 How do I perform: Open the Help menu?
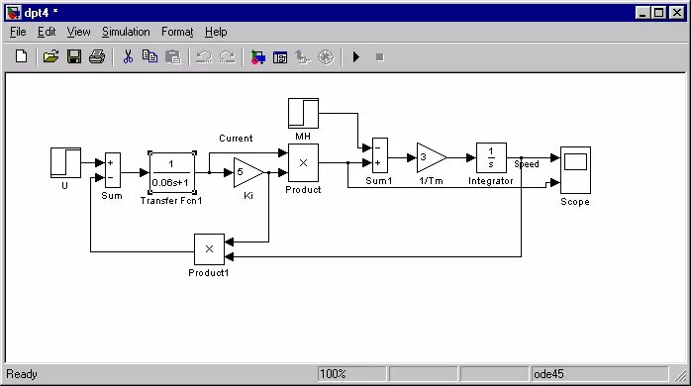point(216,32)
